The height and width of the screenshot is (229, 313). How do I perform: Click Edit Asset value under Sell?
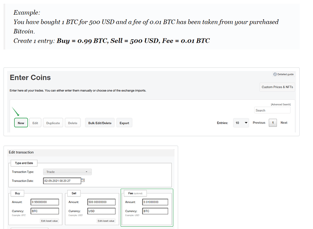click(x=106, y=221)
